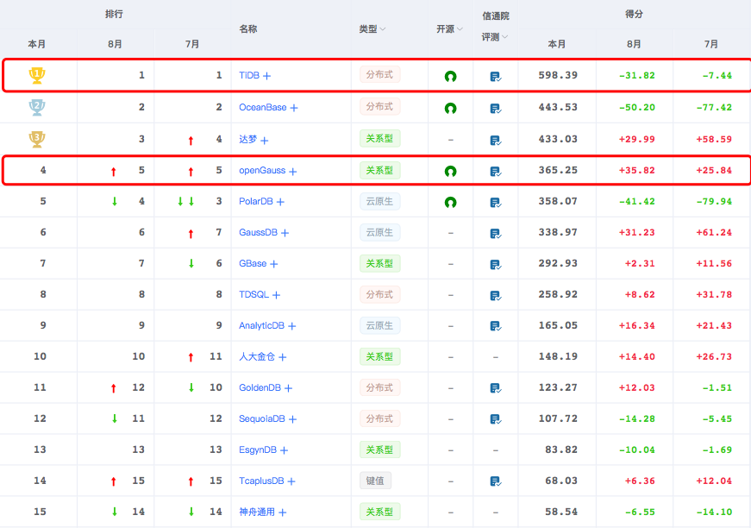Click the plus icon next to 达梦
The width and height of the screenshot is (751, 528).
point(265,141)
